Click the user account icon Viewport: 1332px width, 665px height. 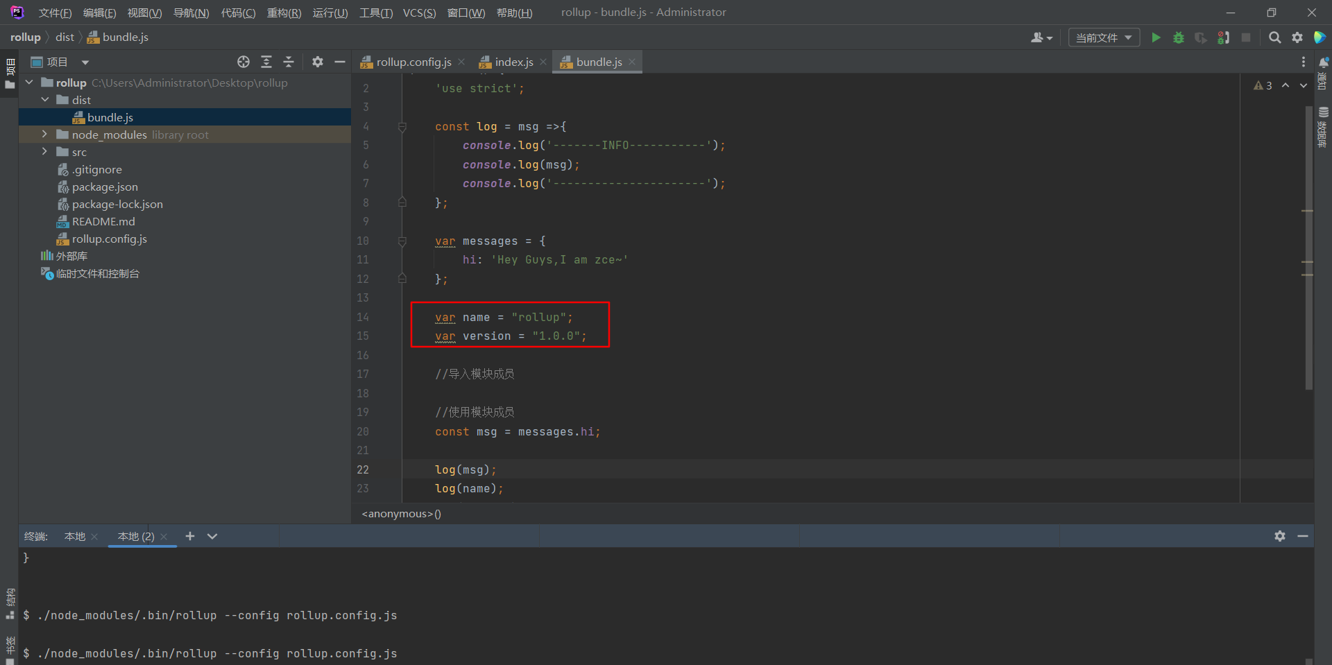click(1041, 37)
